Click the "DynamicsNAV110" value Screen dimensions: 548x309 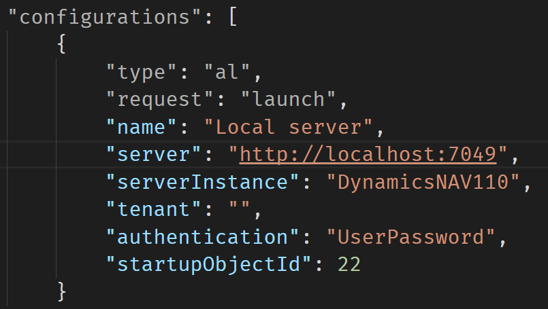(423, 182)
